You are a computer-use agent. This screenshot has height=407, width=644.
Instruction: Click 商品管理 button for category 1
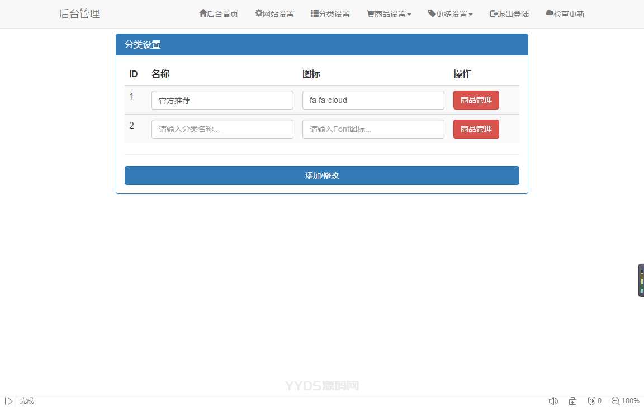(x=476, y=101)
